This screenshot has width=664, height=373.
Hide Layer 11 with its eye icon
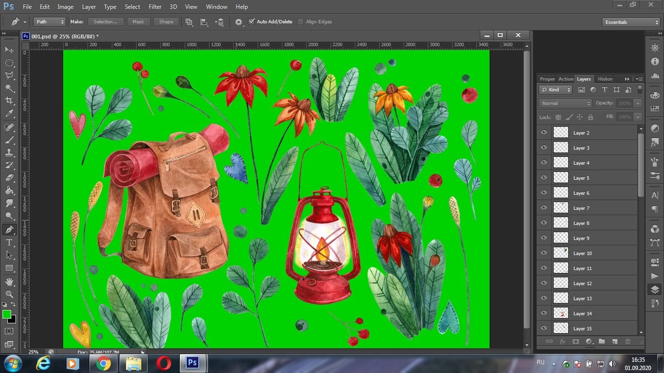544,268
